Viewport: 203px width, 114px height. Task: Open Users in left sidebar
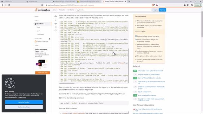click(39, 31)
